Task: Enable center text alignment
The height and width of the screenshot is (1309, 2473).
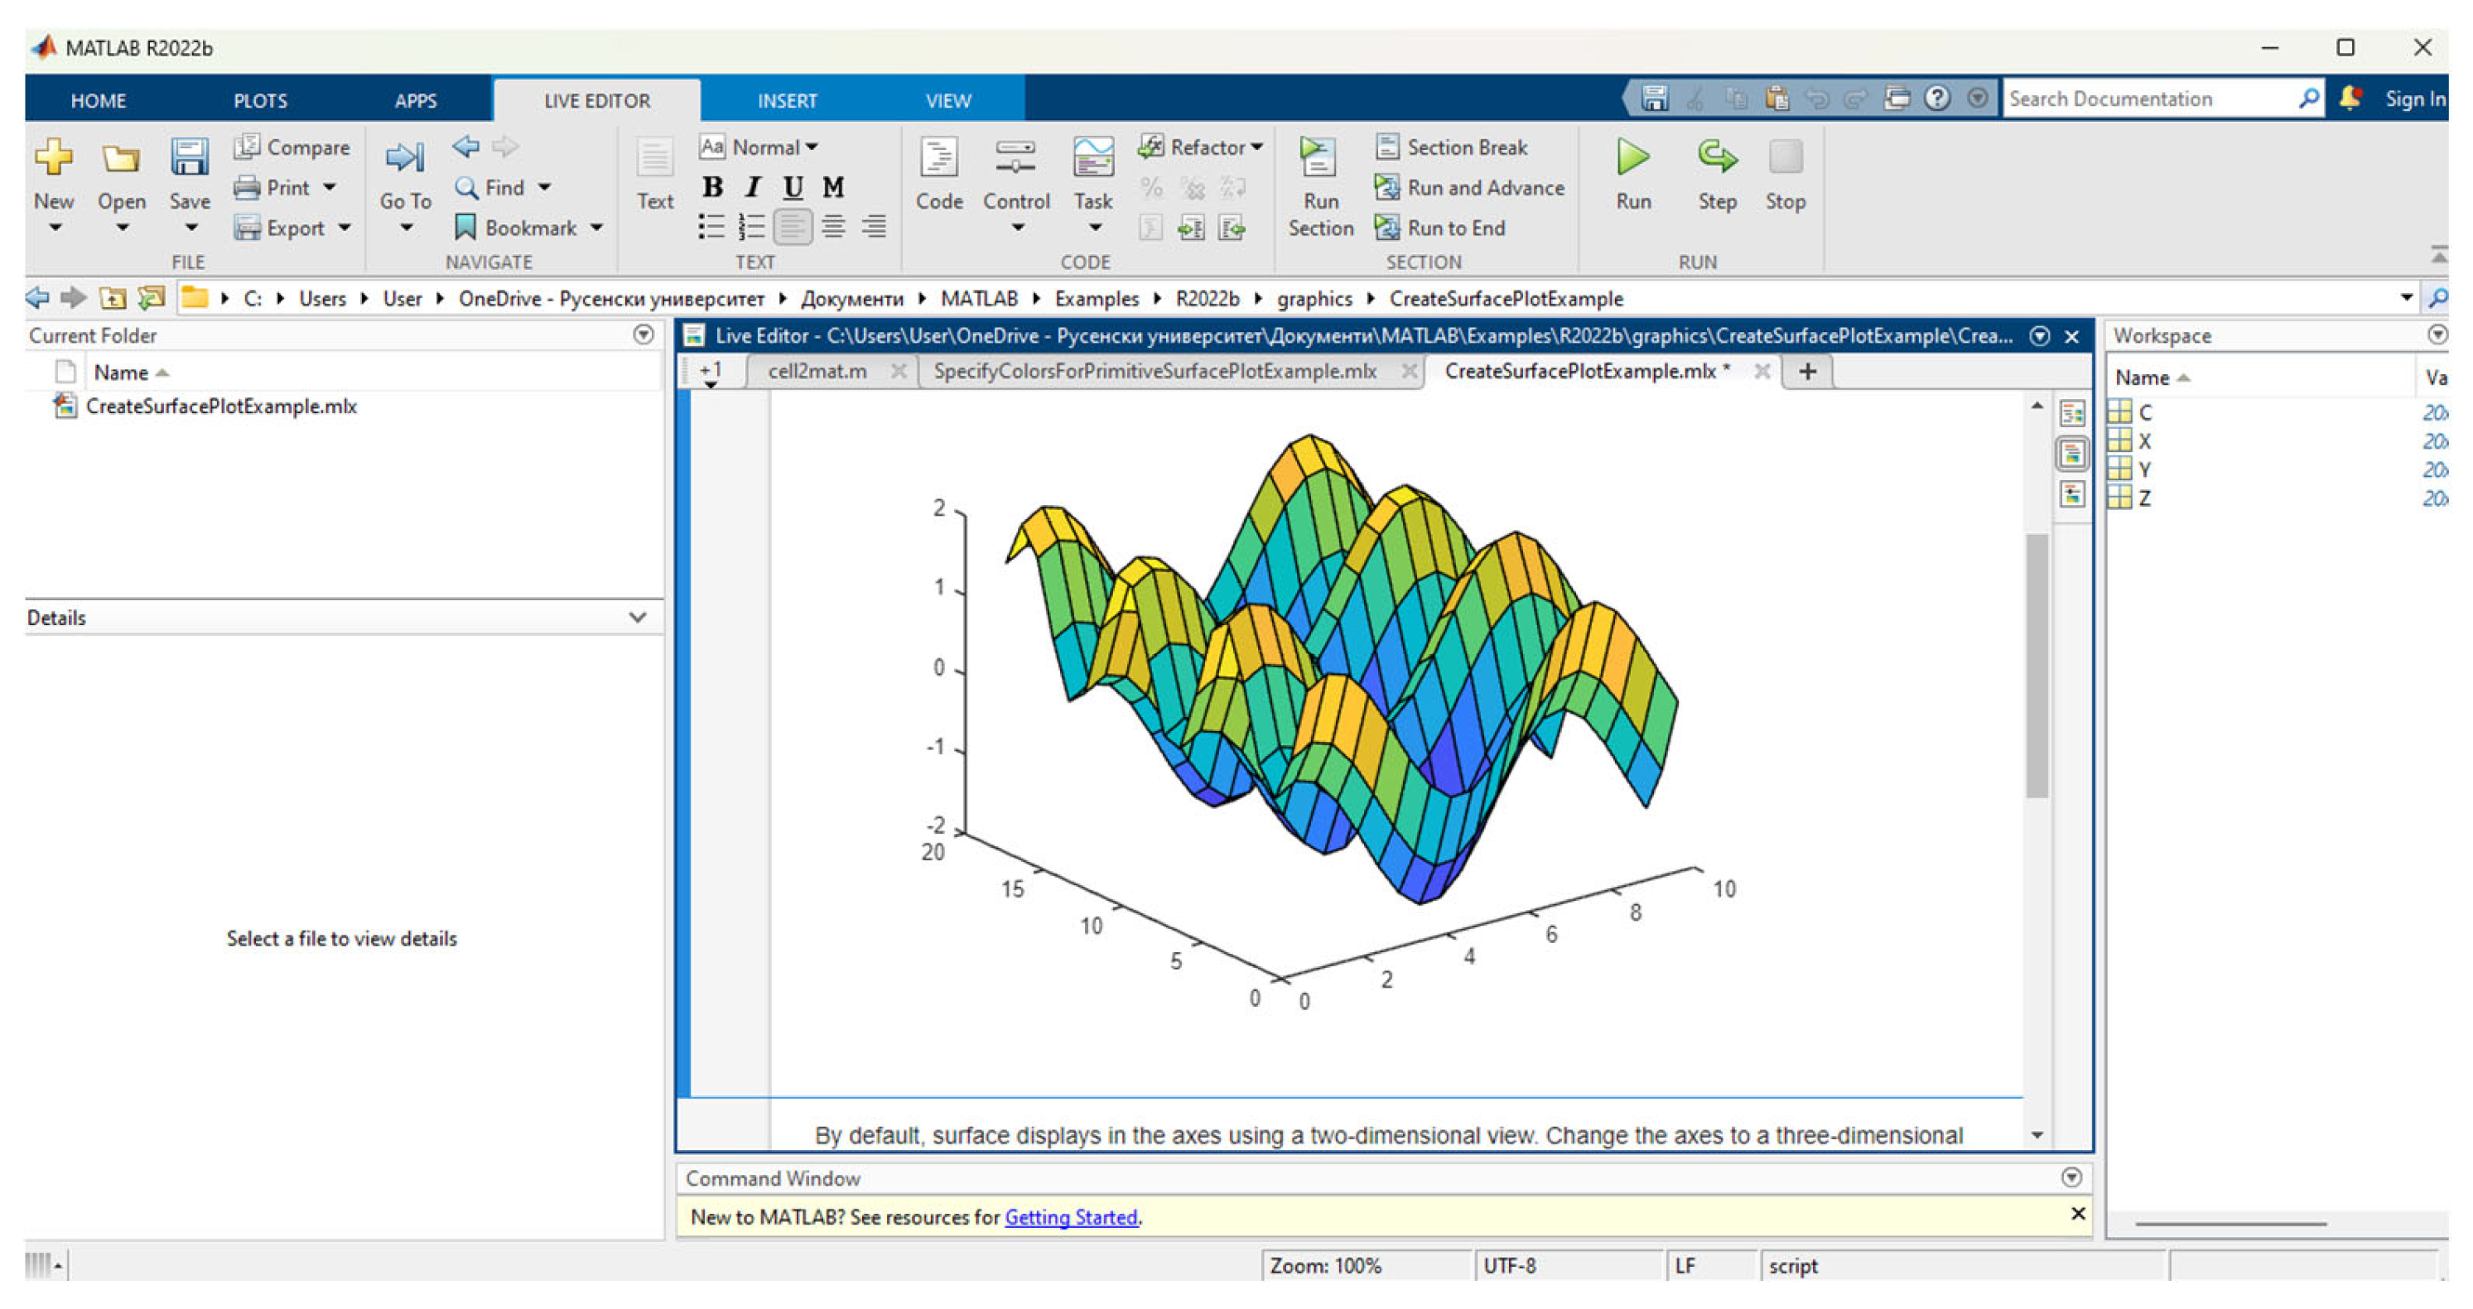Action: pos(832,227)
